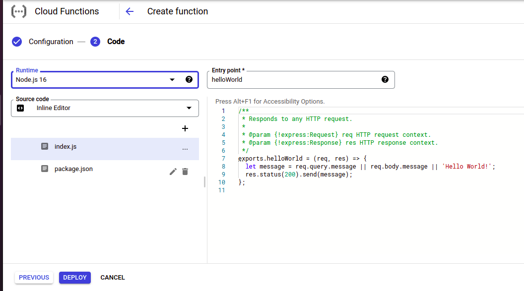Open Entry point help question mark icon

point(385,79)
